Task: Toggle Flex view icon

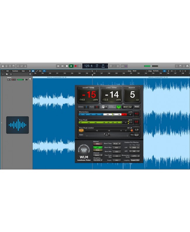Action: click(x=40, y=71)
